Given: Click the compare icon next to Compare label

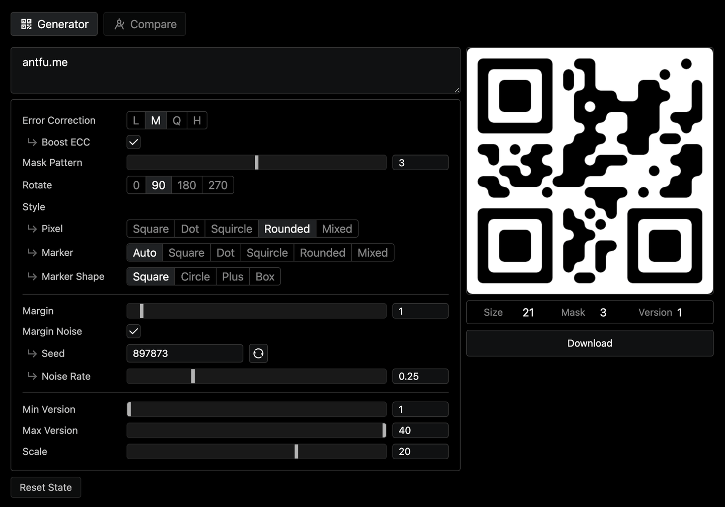Looking at the screenshot, I should 120,24.
